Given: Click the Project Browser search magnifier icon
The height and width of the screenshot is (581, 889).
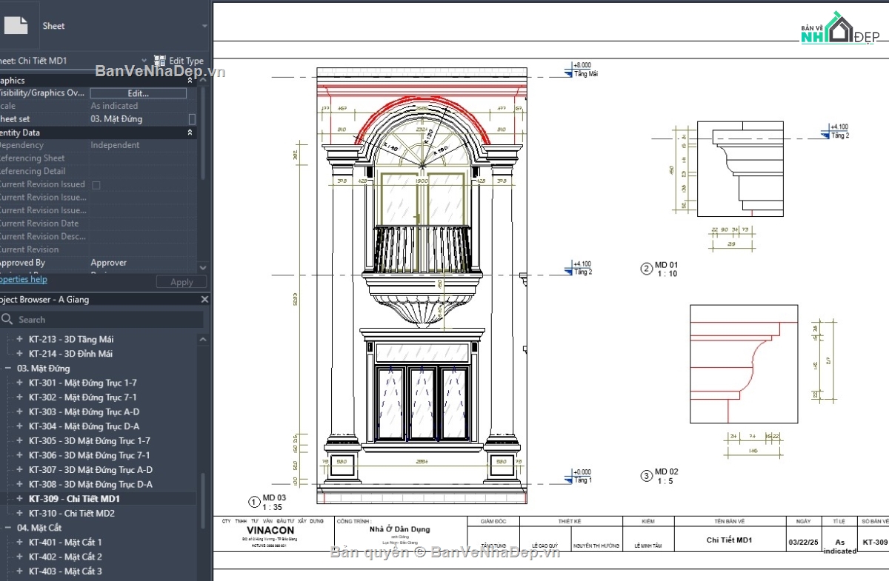Looking at the screenshot, I should coord(7,320).
